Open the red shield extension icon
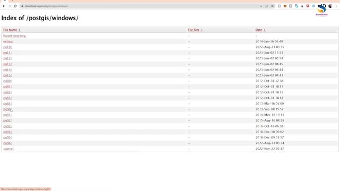 coord(308,6)
